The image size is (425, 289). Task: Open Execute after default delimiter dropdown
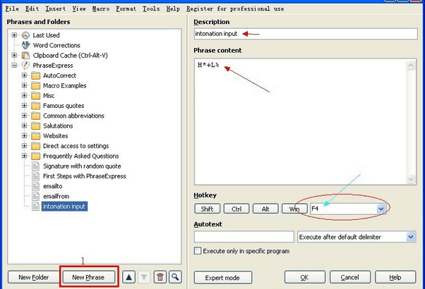[x=411, y=237]
